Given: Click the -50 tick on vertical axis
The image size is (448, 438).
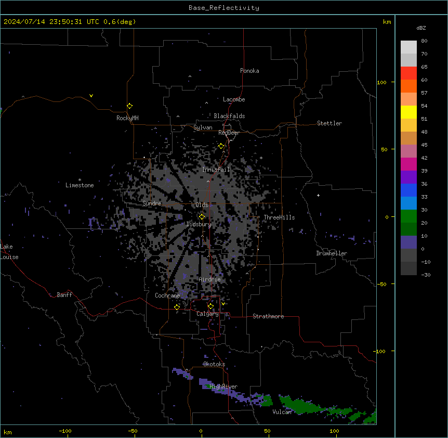Looking at the screenshot, I should 381,284.
